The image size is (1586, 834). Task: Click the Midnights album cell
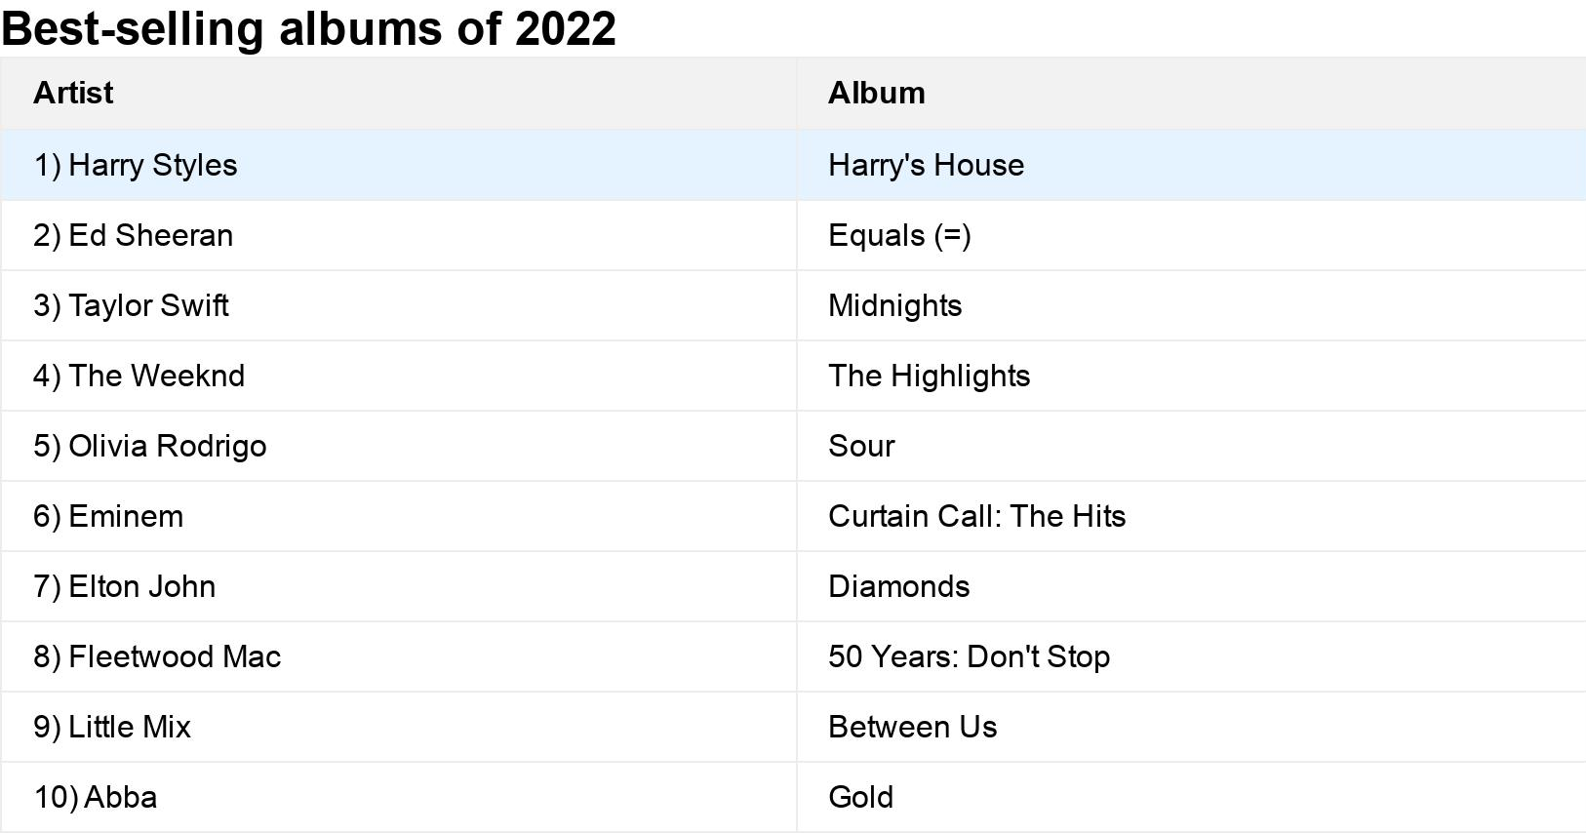894,305
